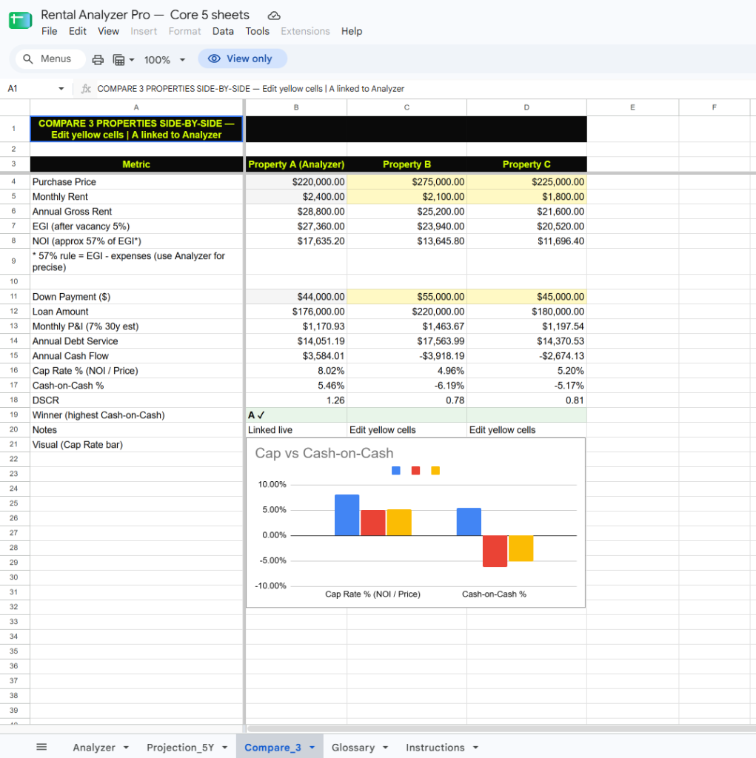
Task: Select the title cell COMPARE 3 PROPERTIES
Action: 136,129
